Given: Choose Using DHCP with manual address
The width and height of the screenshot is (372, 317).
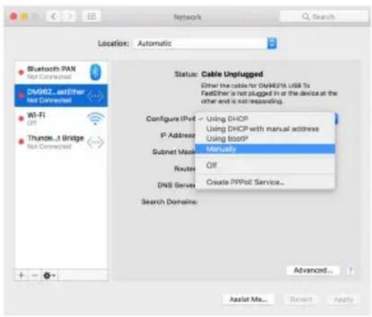Looking at the screenshot, I should point(265,129).
